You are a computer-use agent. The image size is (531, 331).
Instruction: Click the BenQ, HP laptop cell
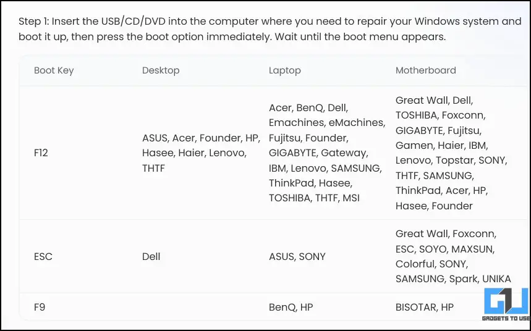click(x=291, y=308)
